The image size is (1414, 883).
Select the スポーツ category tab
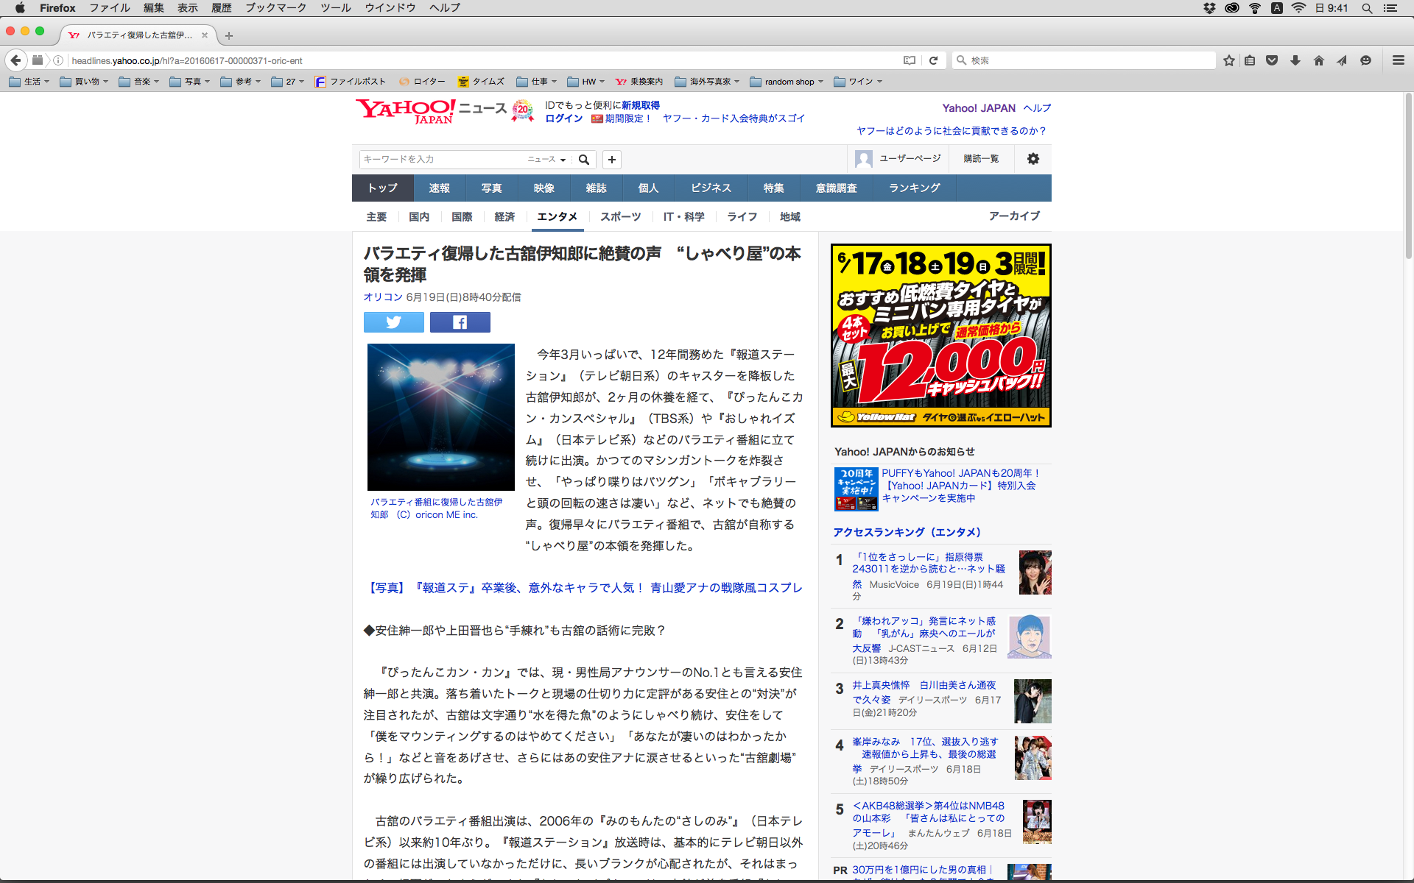pyautogui.click(x=620, y=217)
